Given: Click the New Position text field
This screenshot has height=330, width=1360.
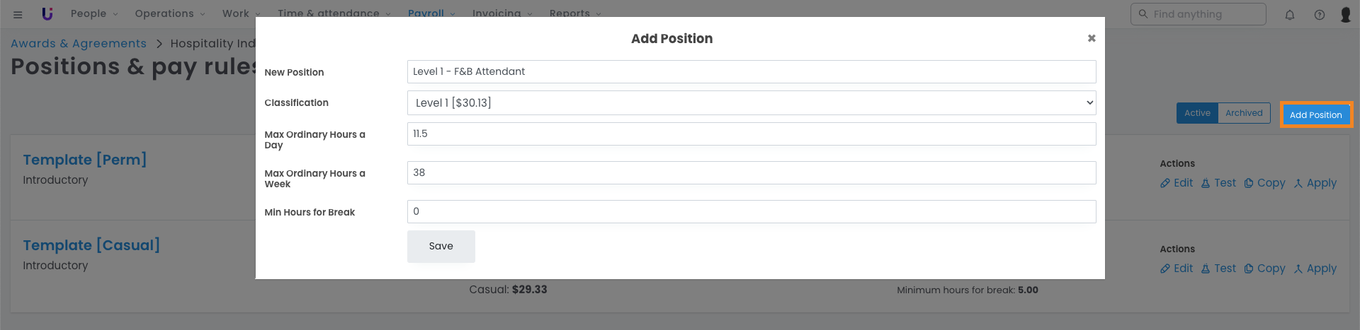Looking at the screenshot, I should point(751,71).
